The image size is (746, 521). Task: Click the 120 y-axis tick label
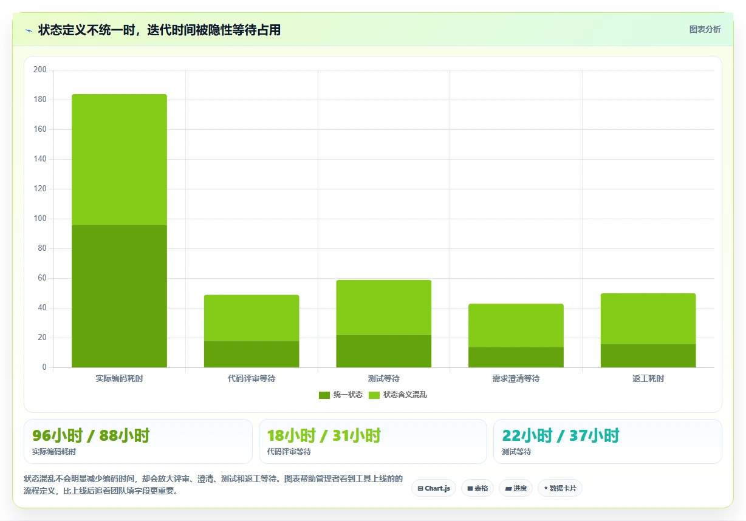point(40,189)
